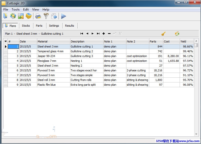The height and width of the screenshot is (144, 201).
Task: Switch to the Parts tab
Action: (39, 26)
